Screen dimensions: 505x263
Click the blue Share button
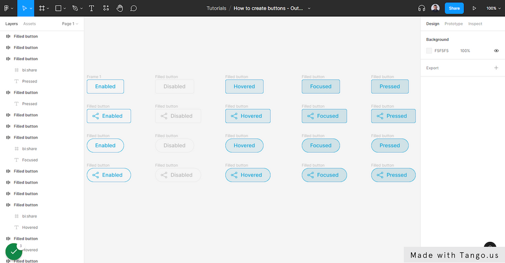tap(454, 8)
